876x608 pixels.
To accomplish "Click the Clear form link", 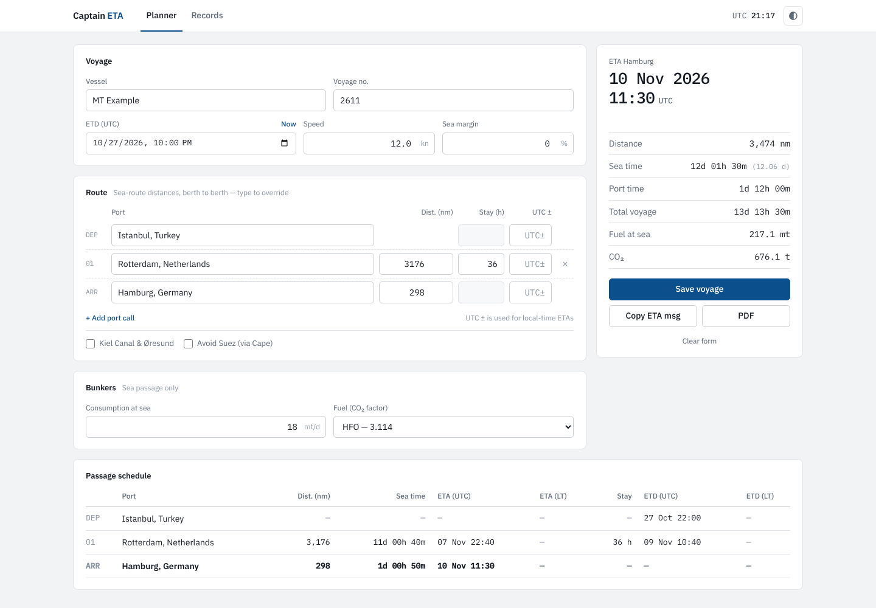I will pyautogui.click(x=700, y=341).
